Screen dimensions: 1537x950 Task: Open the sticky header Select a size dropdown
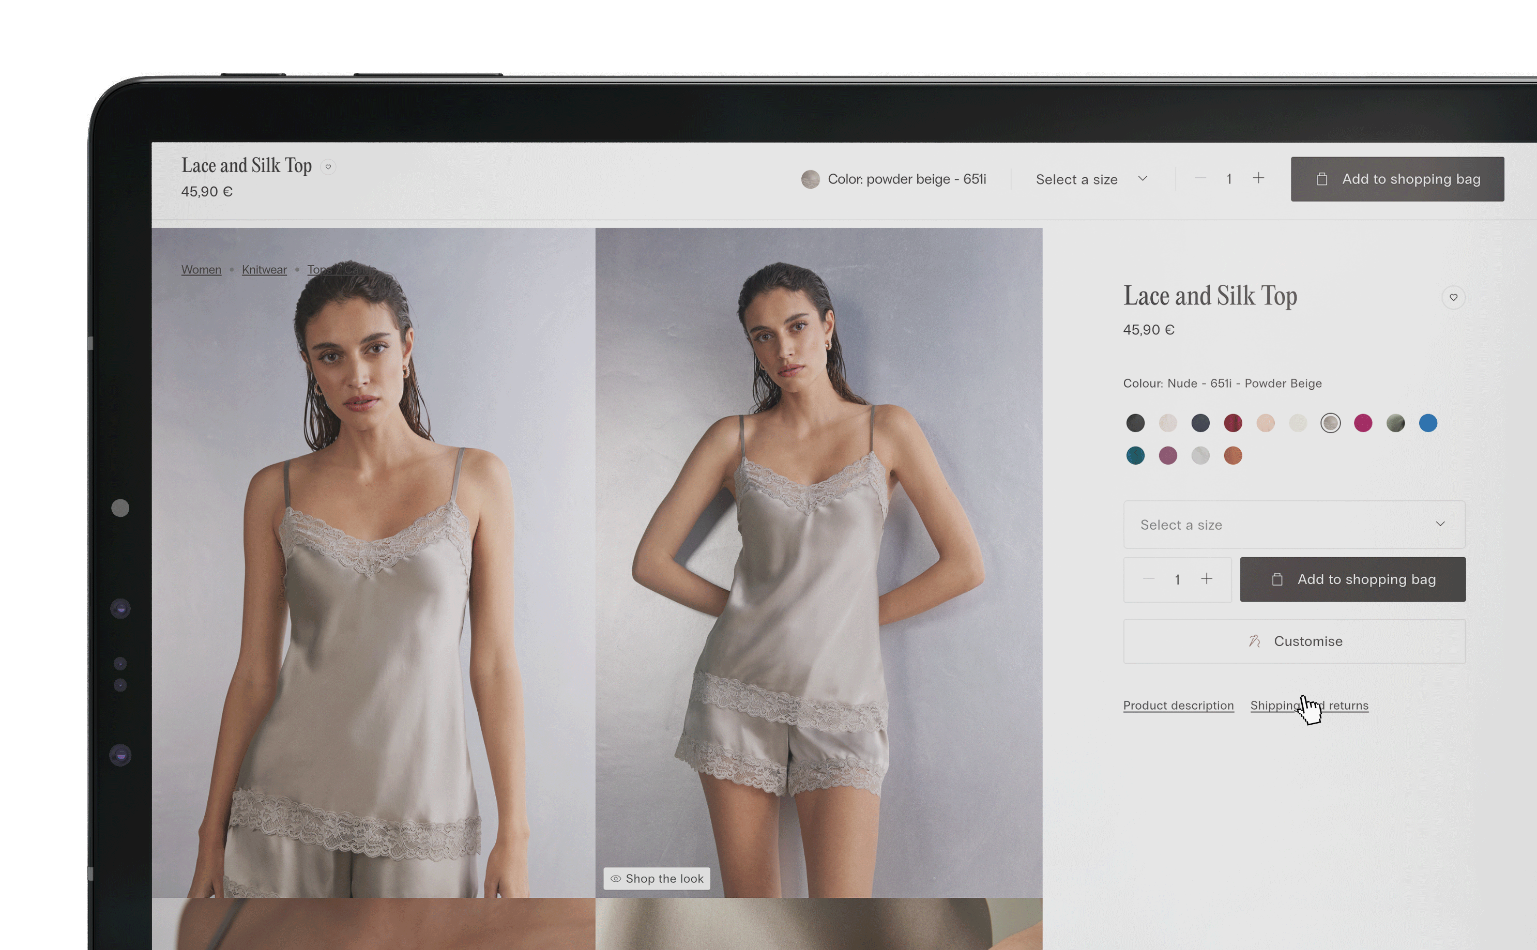(1092, 179)
